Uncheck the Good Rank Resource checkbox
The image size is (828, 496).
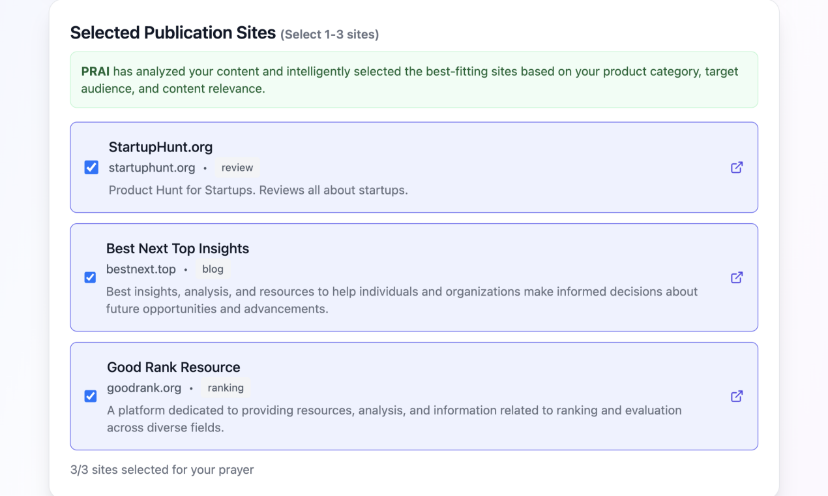(91, 396)
